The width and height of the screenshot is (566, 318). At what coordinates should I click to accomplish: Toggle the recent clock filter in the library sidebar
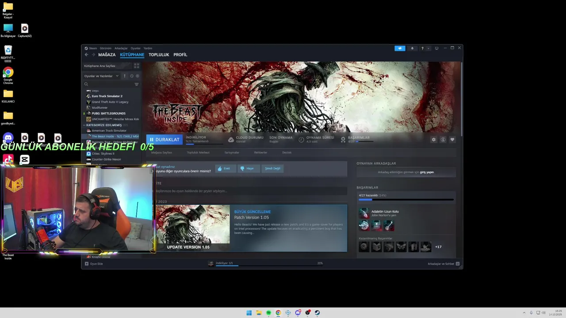coord(131,76)
